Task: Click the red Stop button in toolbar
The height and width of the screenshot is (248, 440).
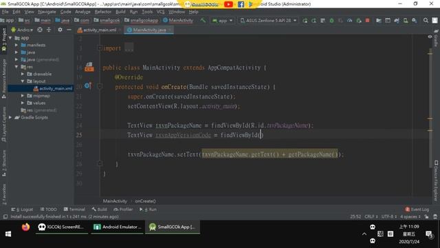Action: [x=367, y=21]
